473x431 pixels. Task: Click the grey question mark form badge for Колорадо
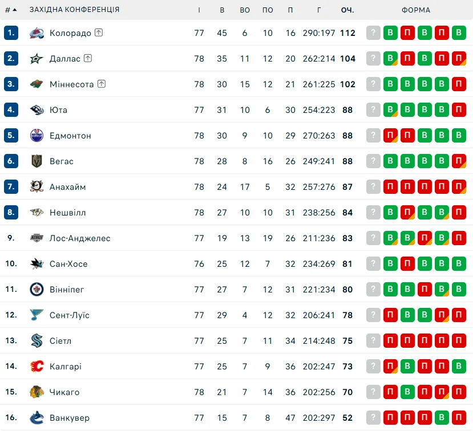pos(373,33)
